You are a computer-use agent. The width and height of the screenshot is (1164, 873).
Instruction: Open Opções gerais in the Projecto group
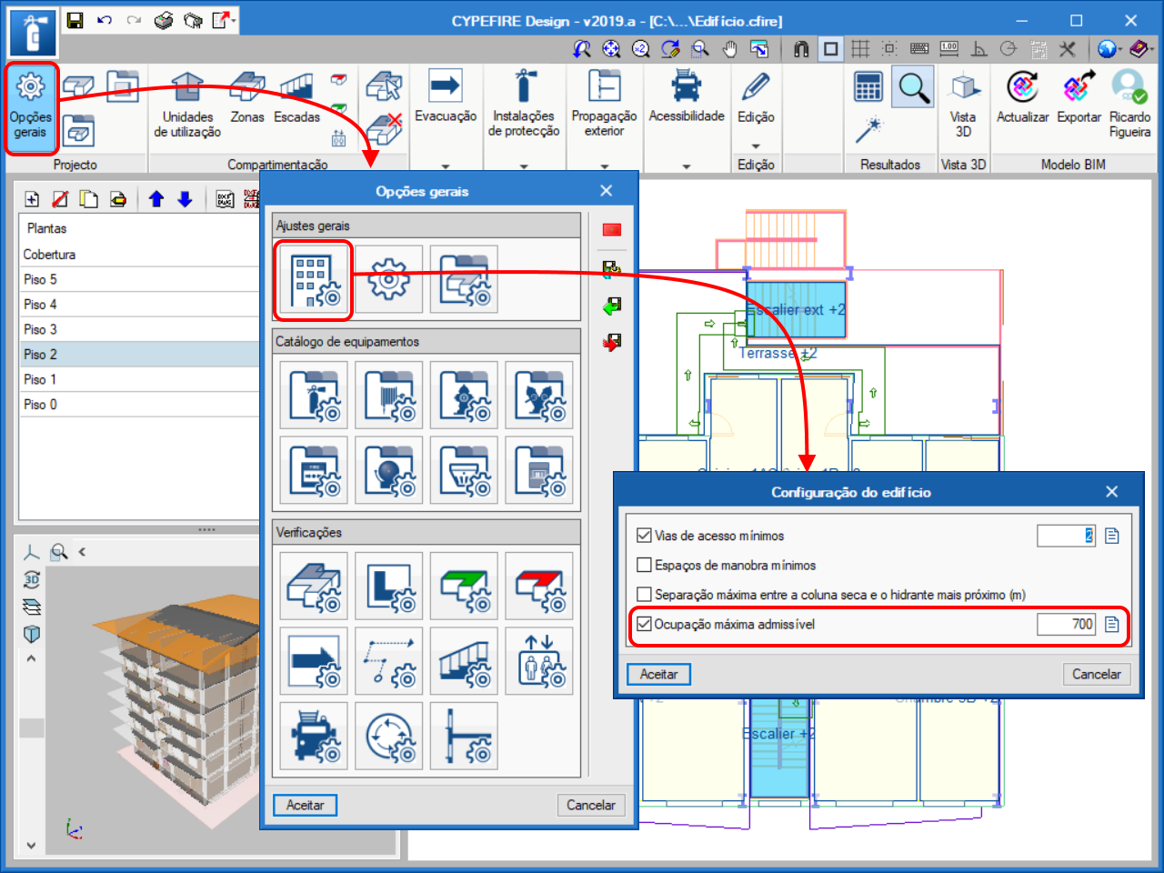tap(31, 108)
